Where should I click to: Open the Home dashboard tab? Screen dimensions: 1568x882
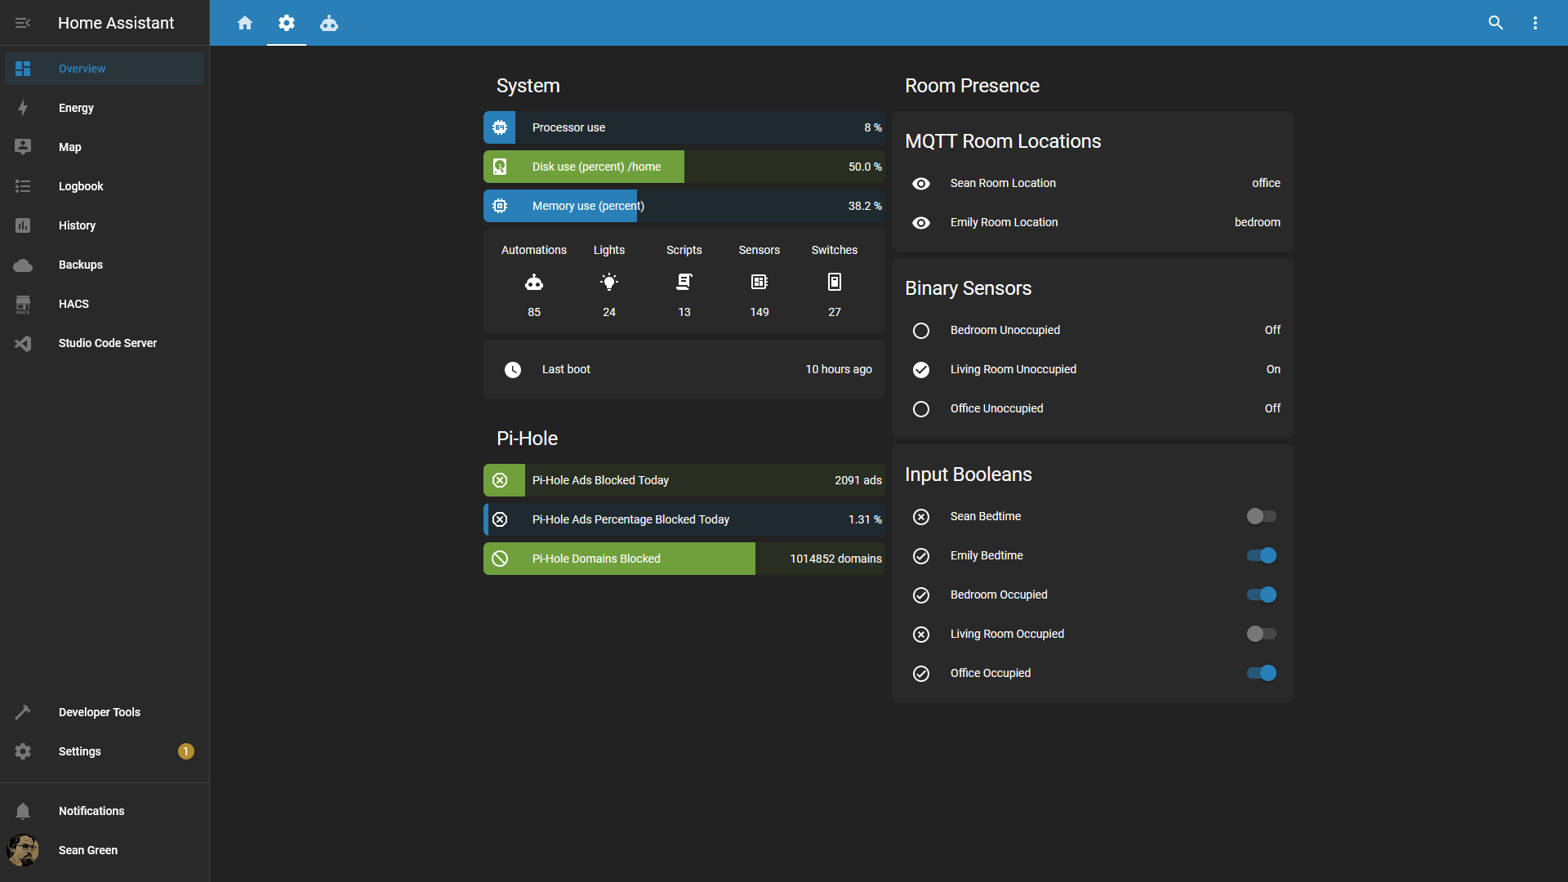pos(245,23)
